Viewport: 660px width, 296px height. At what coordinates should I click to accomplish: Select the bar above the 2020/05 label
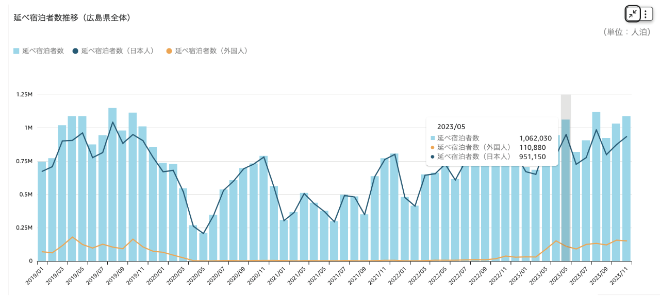(203, 248)
